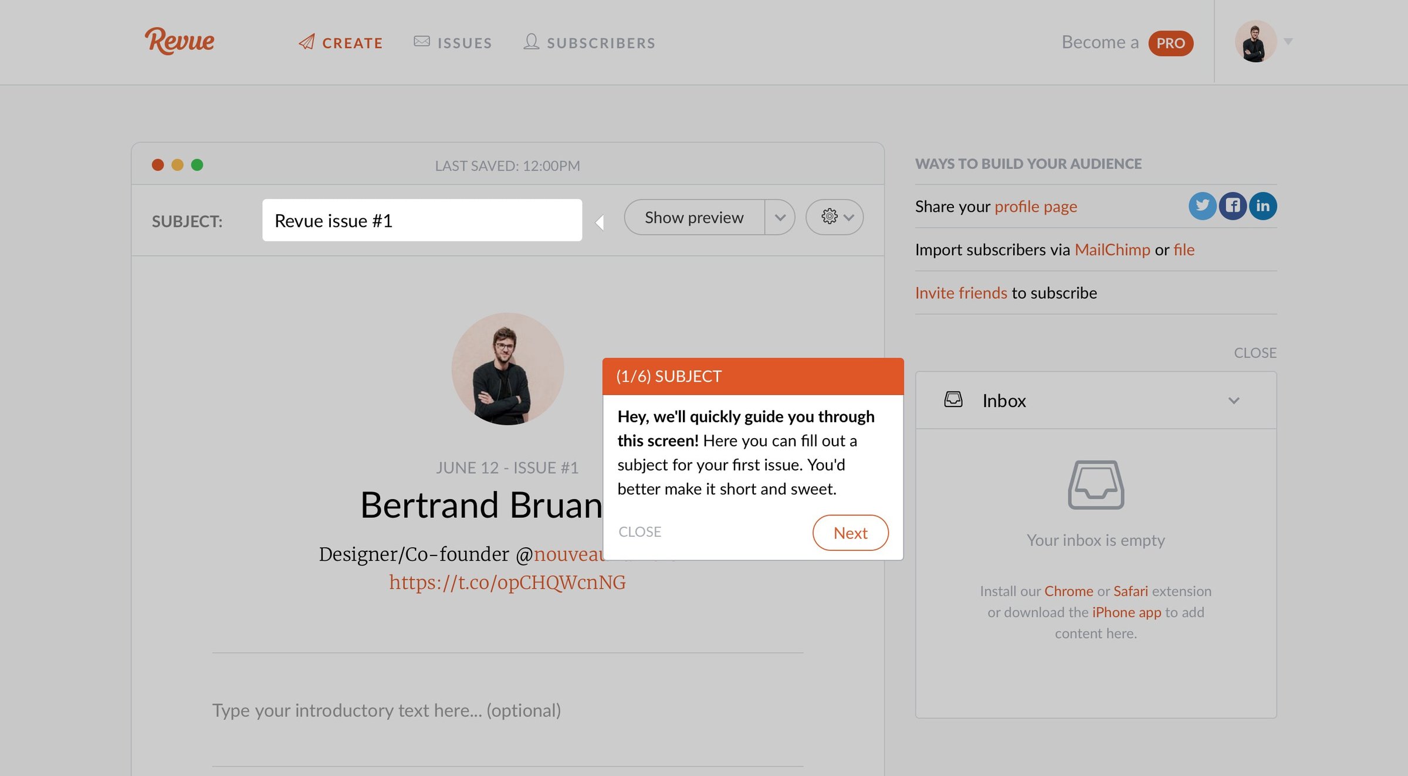Click the PRO badge
Viewport: 1408px width, 776px height.
coord(1170,43)
